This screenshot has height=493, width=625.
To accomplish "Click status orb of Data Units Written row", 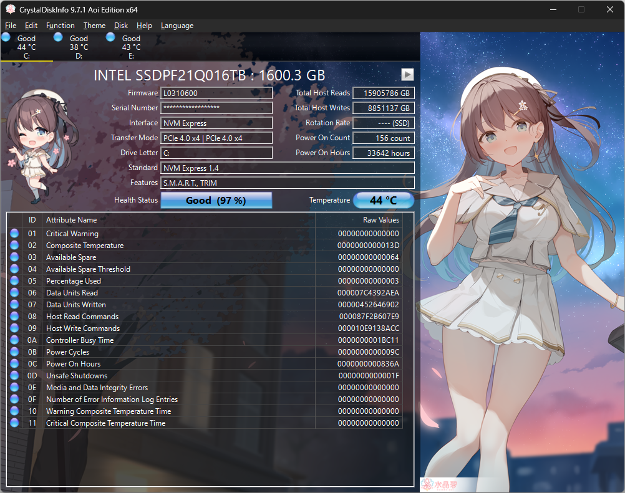I will 14,304.
